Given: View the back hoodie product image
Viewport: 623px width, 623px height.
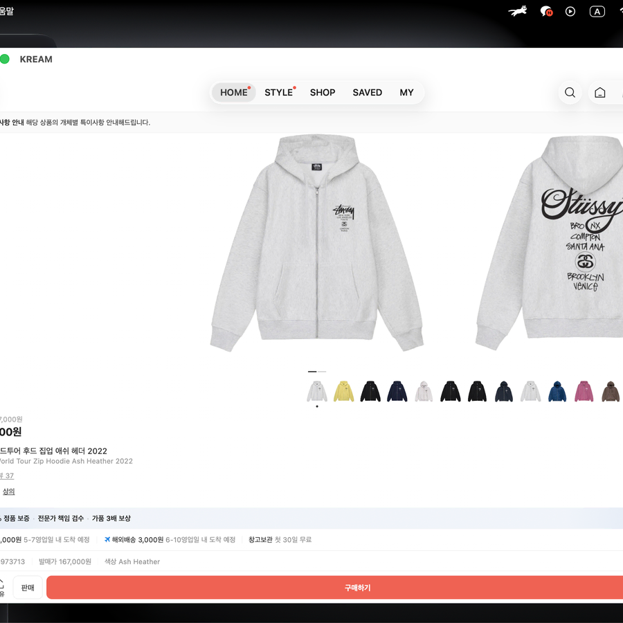Looking at the screenshot, I should 550,243.
